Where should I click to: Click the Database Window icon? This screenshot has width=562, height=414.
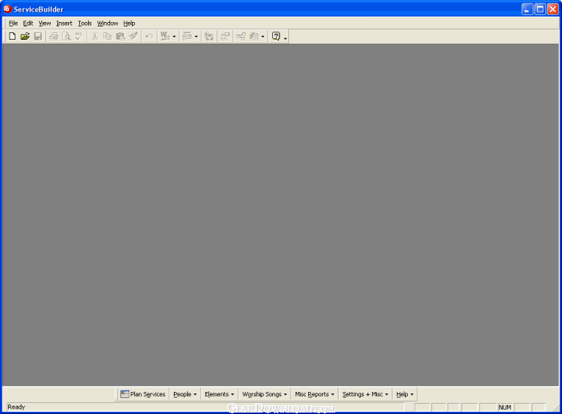254,36
